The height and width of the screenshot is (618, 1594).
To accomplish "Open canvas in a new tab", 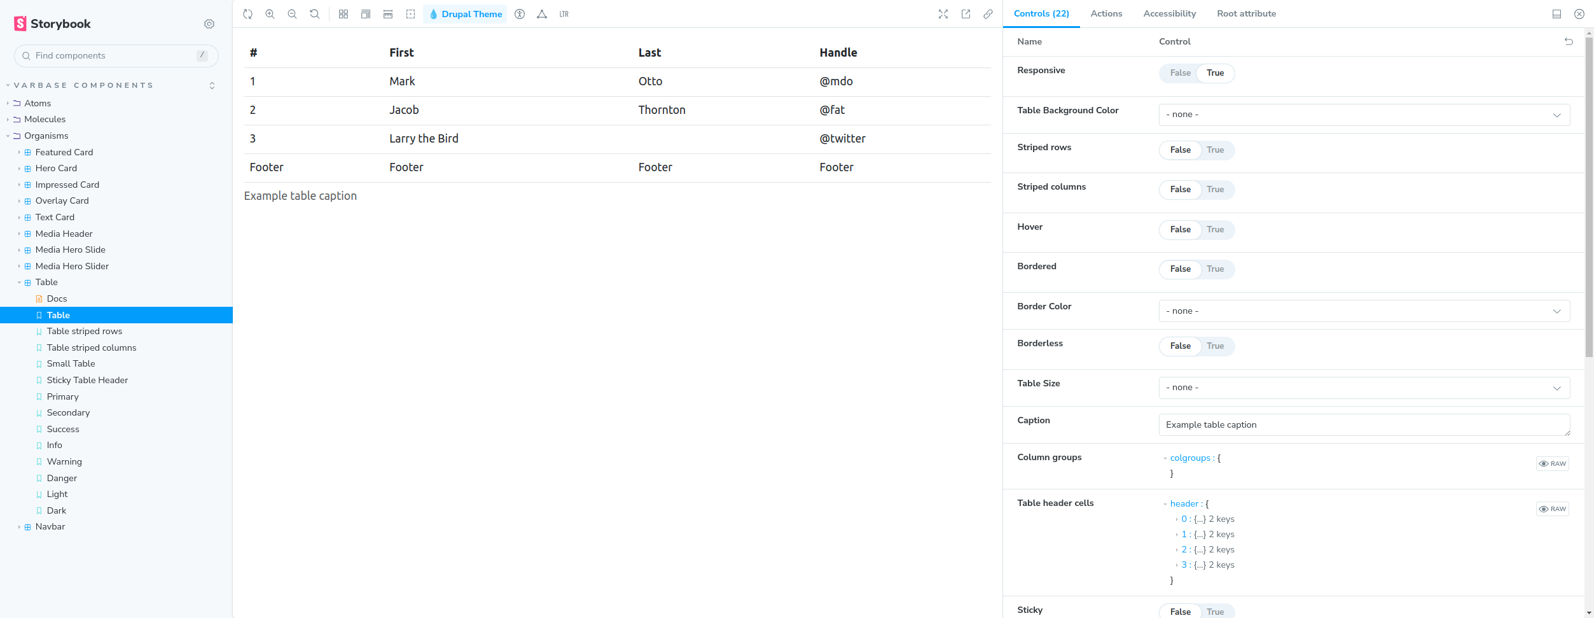I will click(966, 14).
